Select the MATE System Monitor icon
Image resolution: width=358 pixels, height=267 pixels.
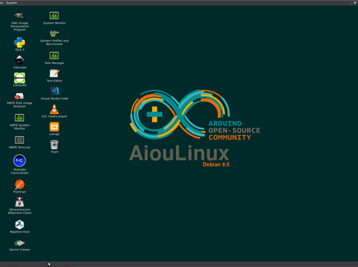click(20, 118)
